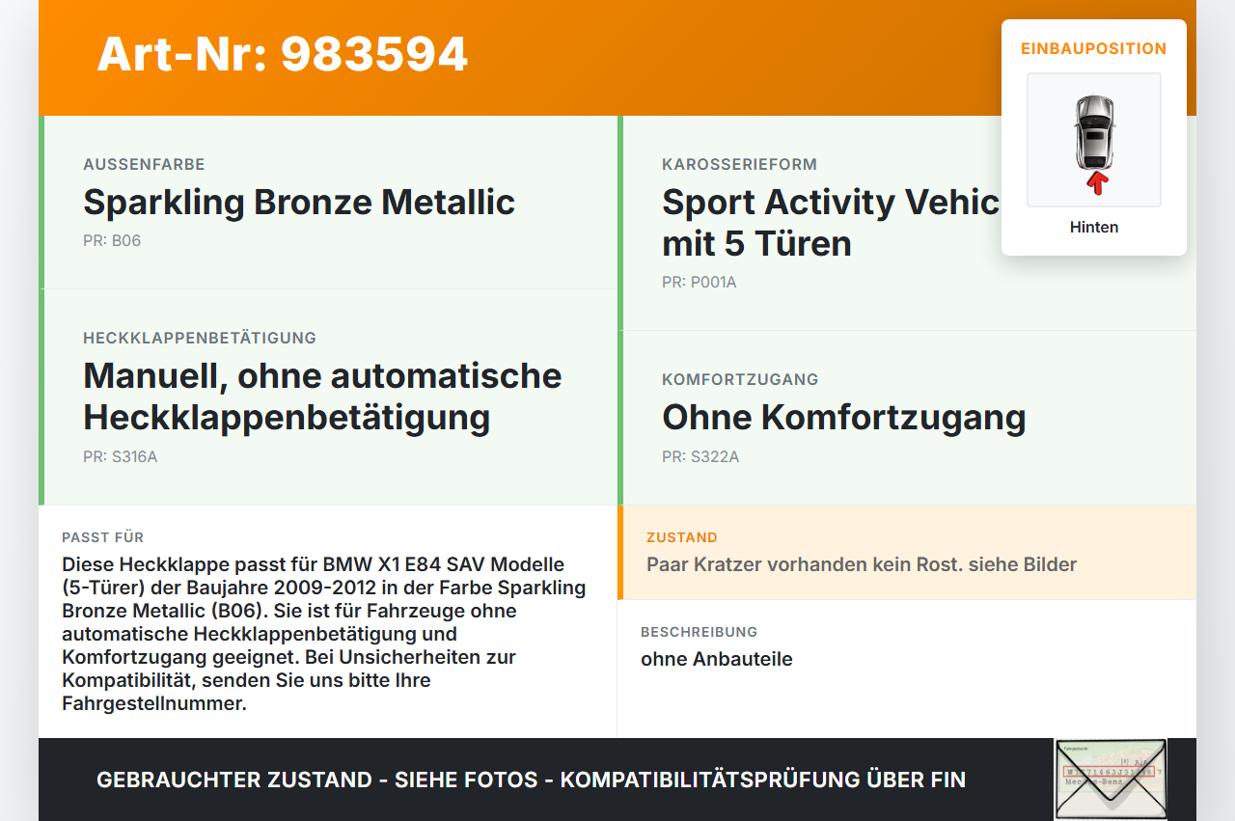The width and height of the screenshot is (1235, 821).
Task: Expand the ZUSTAND condition details
Action: (907, 552)
